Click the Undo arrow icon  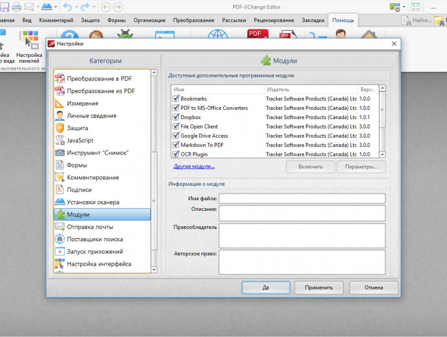click(x=67, y=7)
